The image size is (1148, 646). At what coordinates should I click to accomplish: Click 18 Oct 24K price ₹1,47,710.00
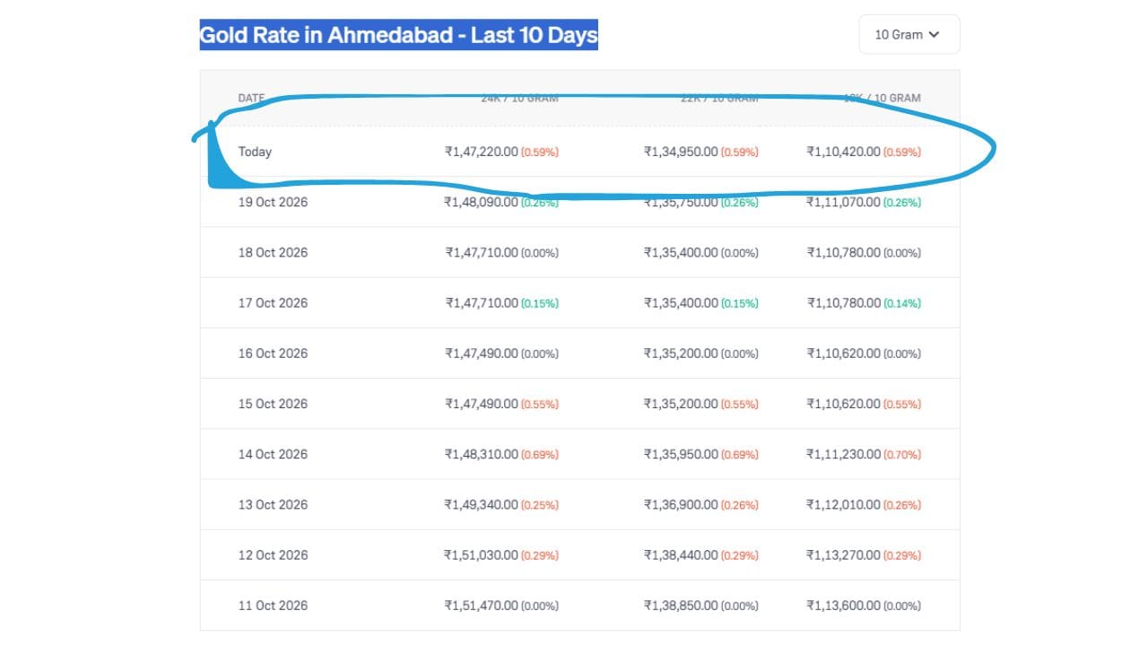[x=481, y=252]
